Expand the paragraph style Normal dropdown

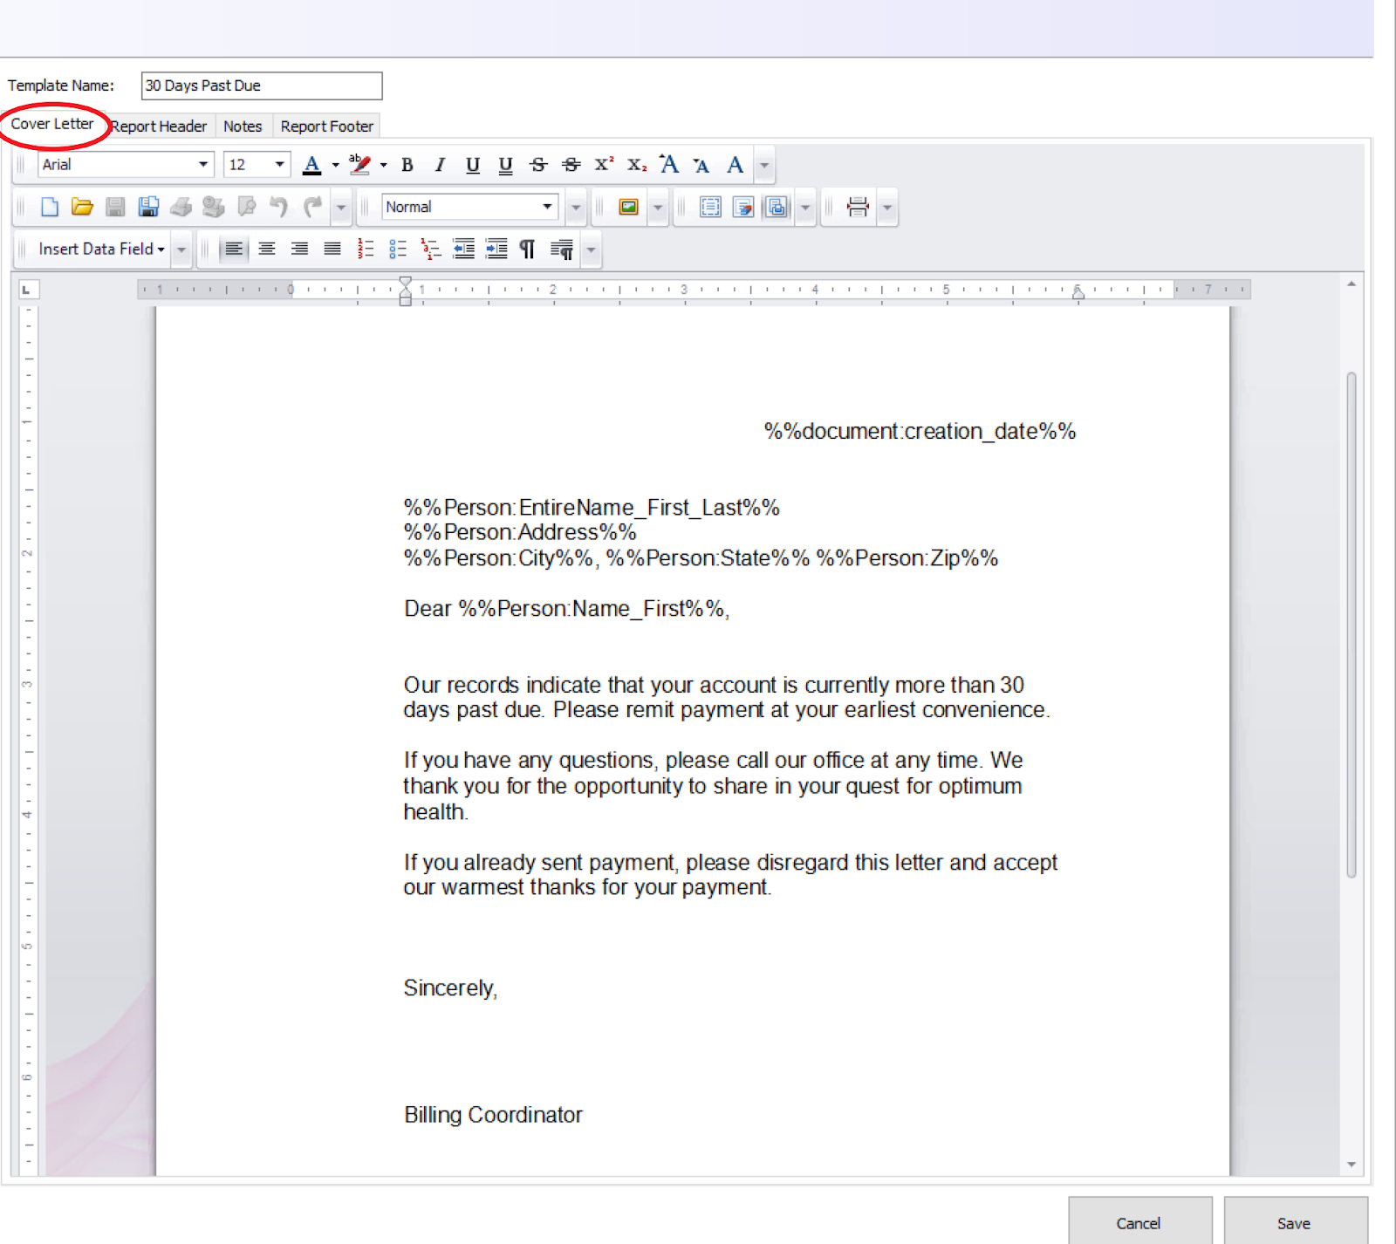[x=548, y=207]
